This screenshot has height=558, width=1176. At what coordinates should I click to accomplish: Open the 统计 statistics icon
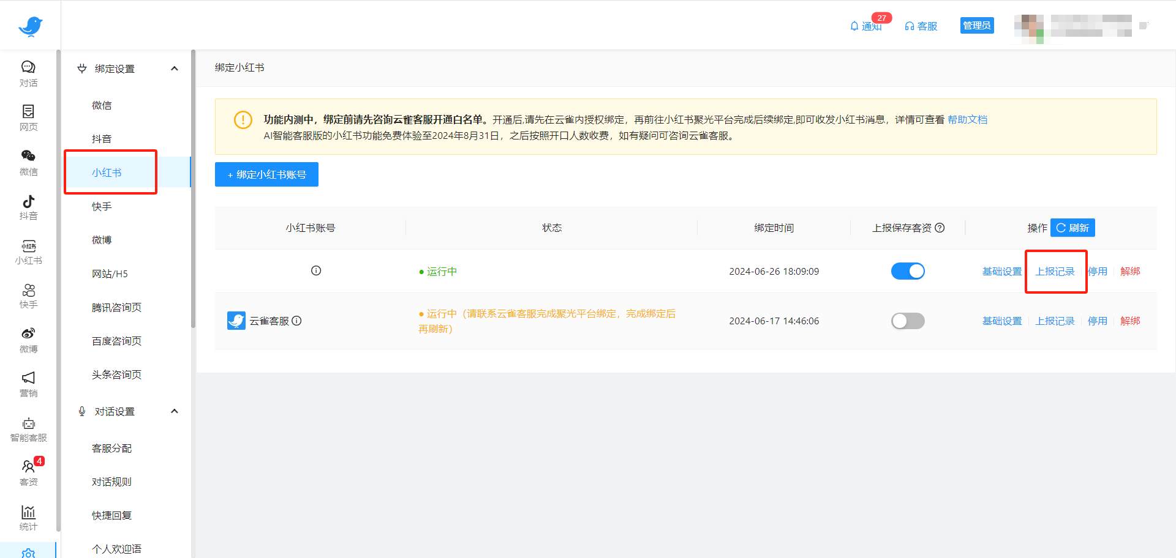28,517
